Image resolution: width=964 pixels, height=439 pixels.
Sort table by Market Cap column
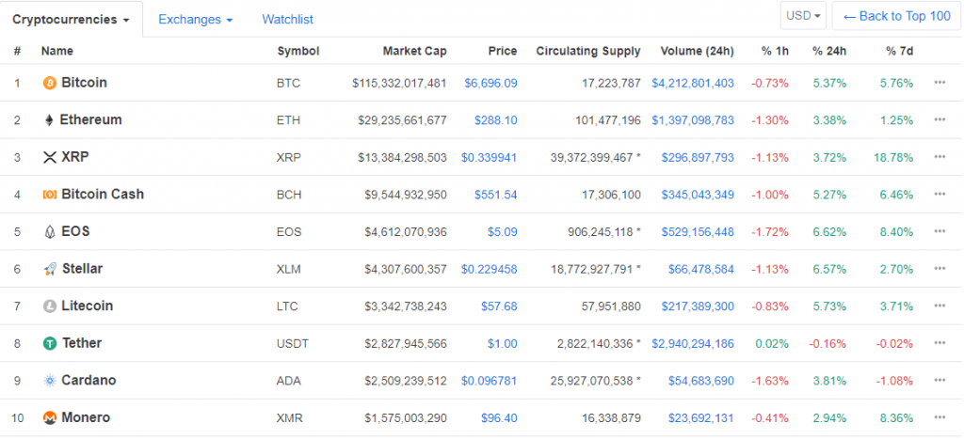point(414,51)
